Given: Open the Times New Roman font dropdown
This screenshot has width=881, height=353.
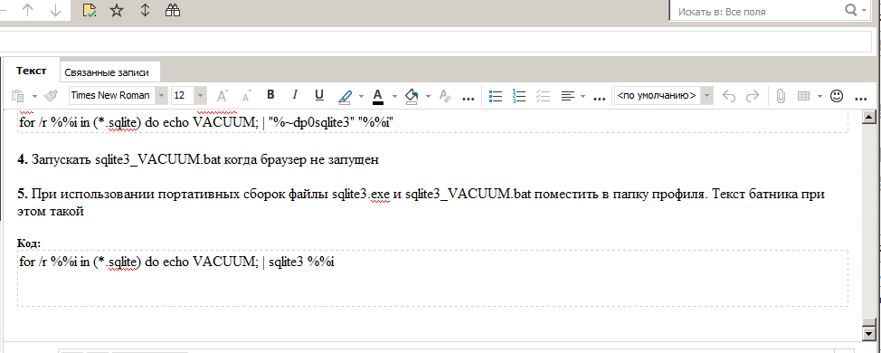Looking at the screenshot, I should [x=162, y=96].
